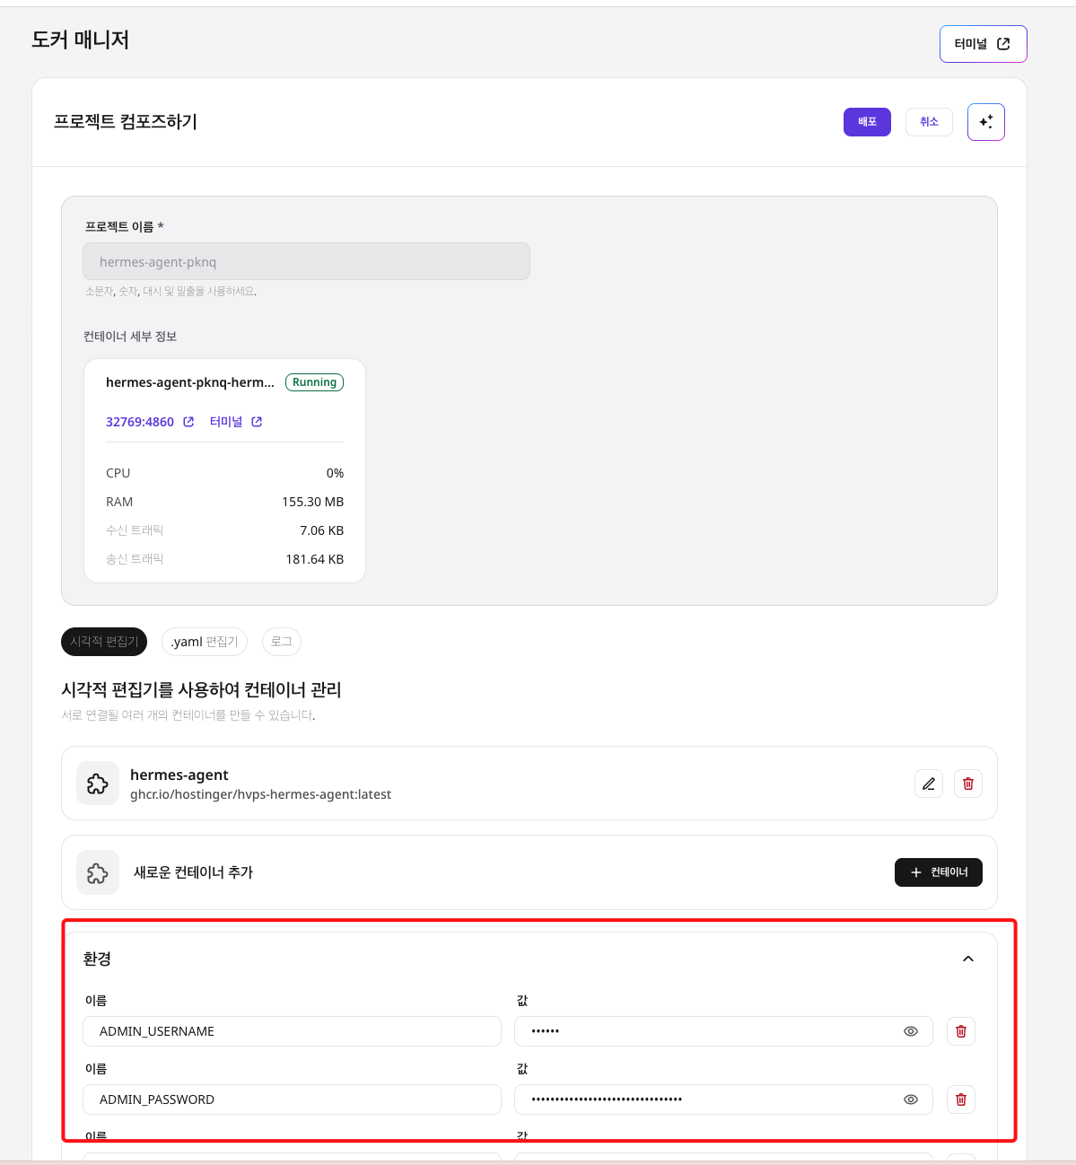Click the 취소 cancel button
1076x1165 pixels.
pyautogui.click(x=929, y=122)
